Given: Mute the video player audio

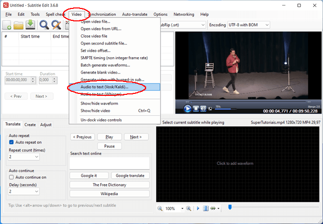Looking at the screenshot, I should click(204, 108).
